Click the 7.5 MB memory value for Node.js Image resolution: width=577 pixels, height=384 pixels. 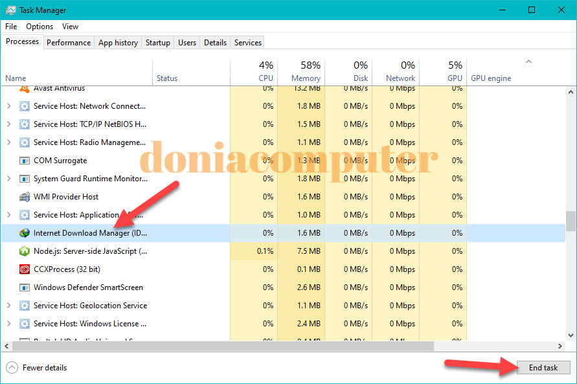click(309, 251)
